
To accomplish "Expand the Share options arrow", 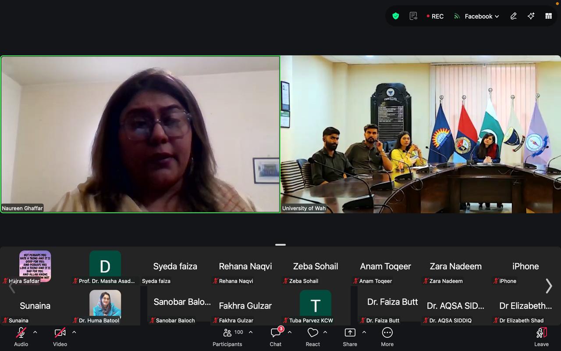I will click(x=364, y=332).
